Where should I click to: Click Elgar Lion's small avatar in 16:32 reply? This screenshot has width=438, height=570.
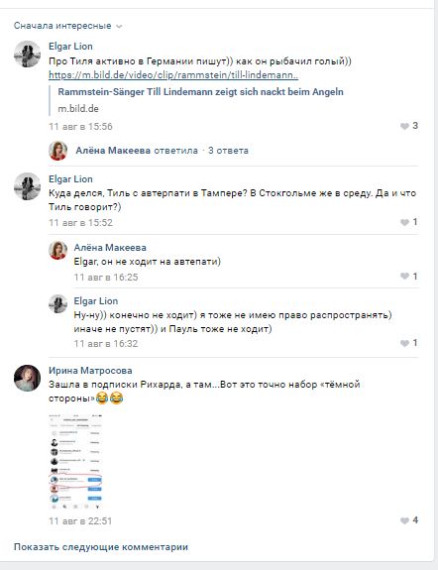click(58, 304)
